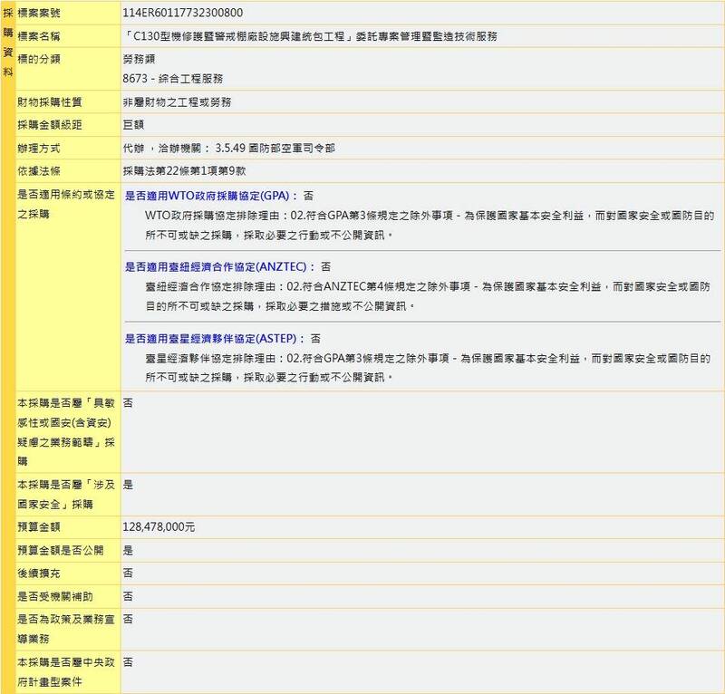
Task: Click the 8673 - 綜合工程服務 classification
Action: tap(173, 79)
